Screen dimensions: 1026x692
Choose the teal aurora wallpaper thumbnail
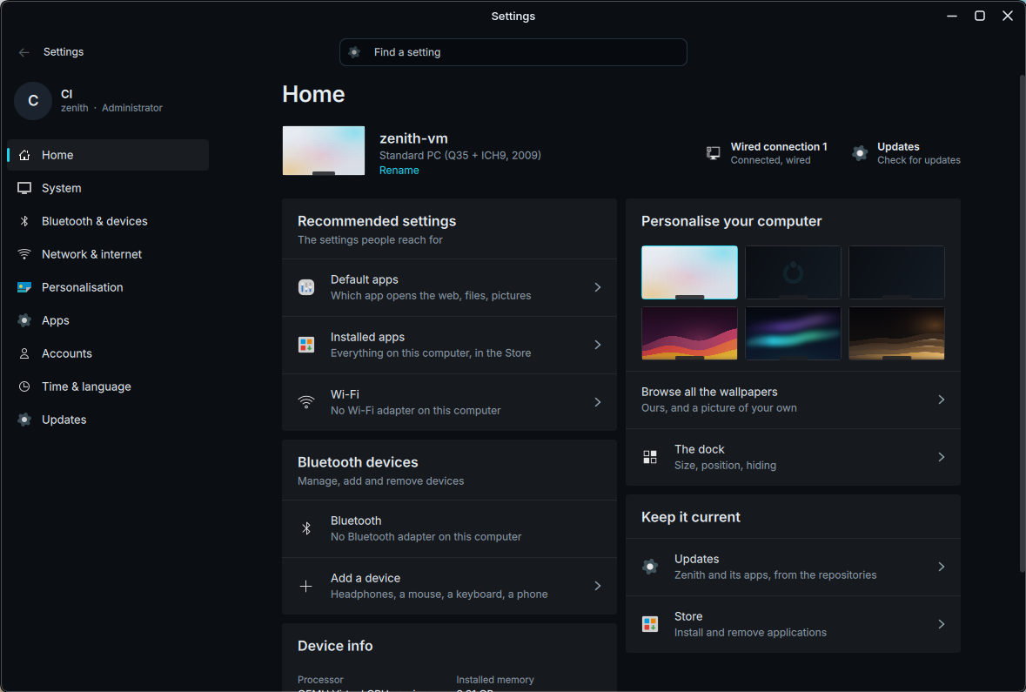coord(793,333)
